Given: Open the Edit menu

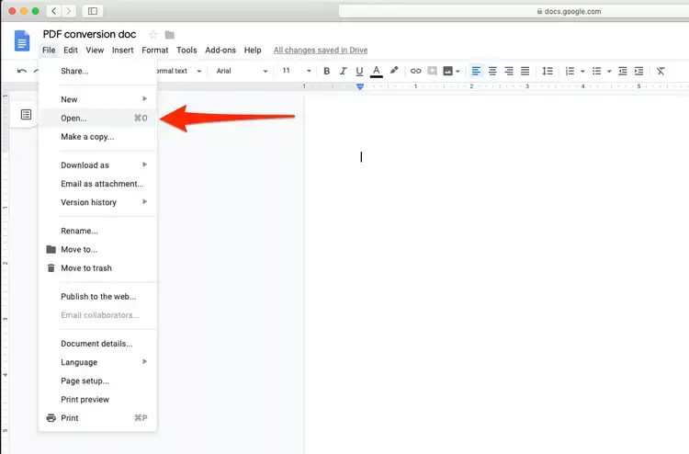Looking at the screenshot, I should click(x=71, y=51).
